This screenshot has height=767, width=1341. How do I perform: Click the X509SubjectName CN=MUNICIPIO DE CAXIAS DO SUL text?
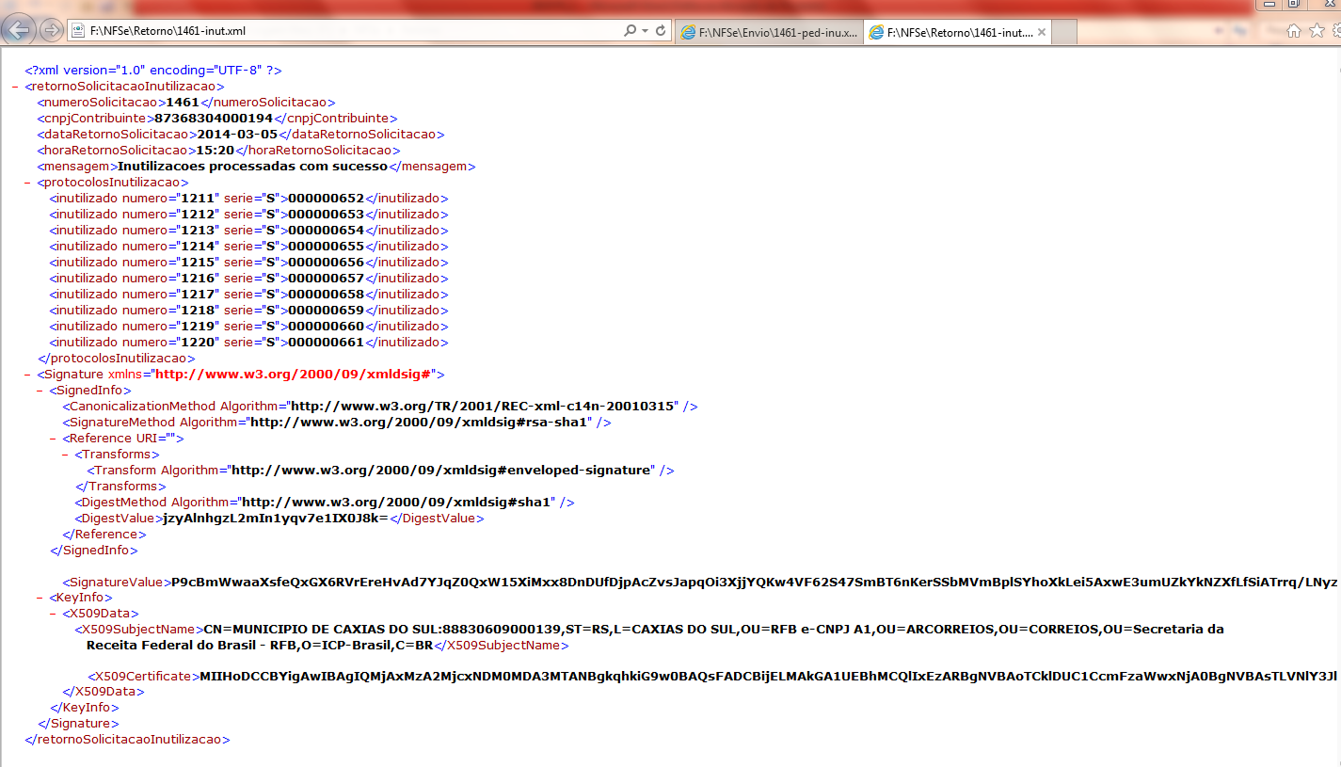point(655,637)
